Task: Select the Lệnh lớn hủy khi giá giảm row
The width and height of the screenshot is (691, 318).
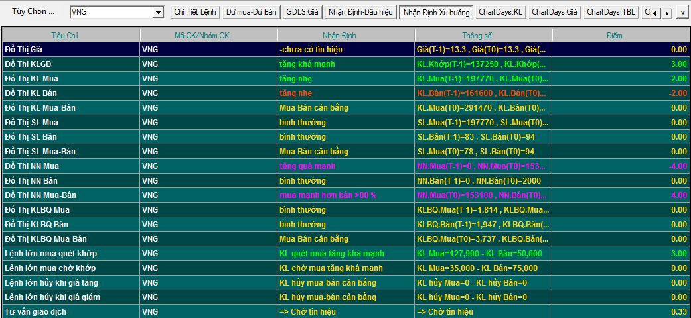Action: click(x=345, y=297)
